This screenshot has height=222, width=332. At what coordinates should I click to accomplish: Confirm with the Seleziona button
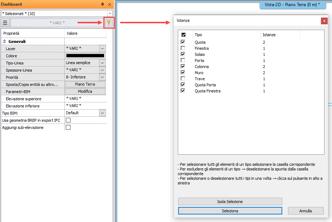point(230,211)
